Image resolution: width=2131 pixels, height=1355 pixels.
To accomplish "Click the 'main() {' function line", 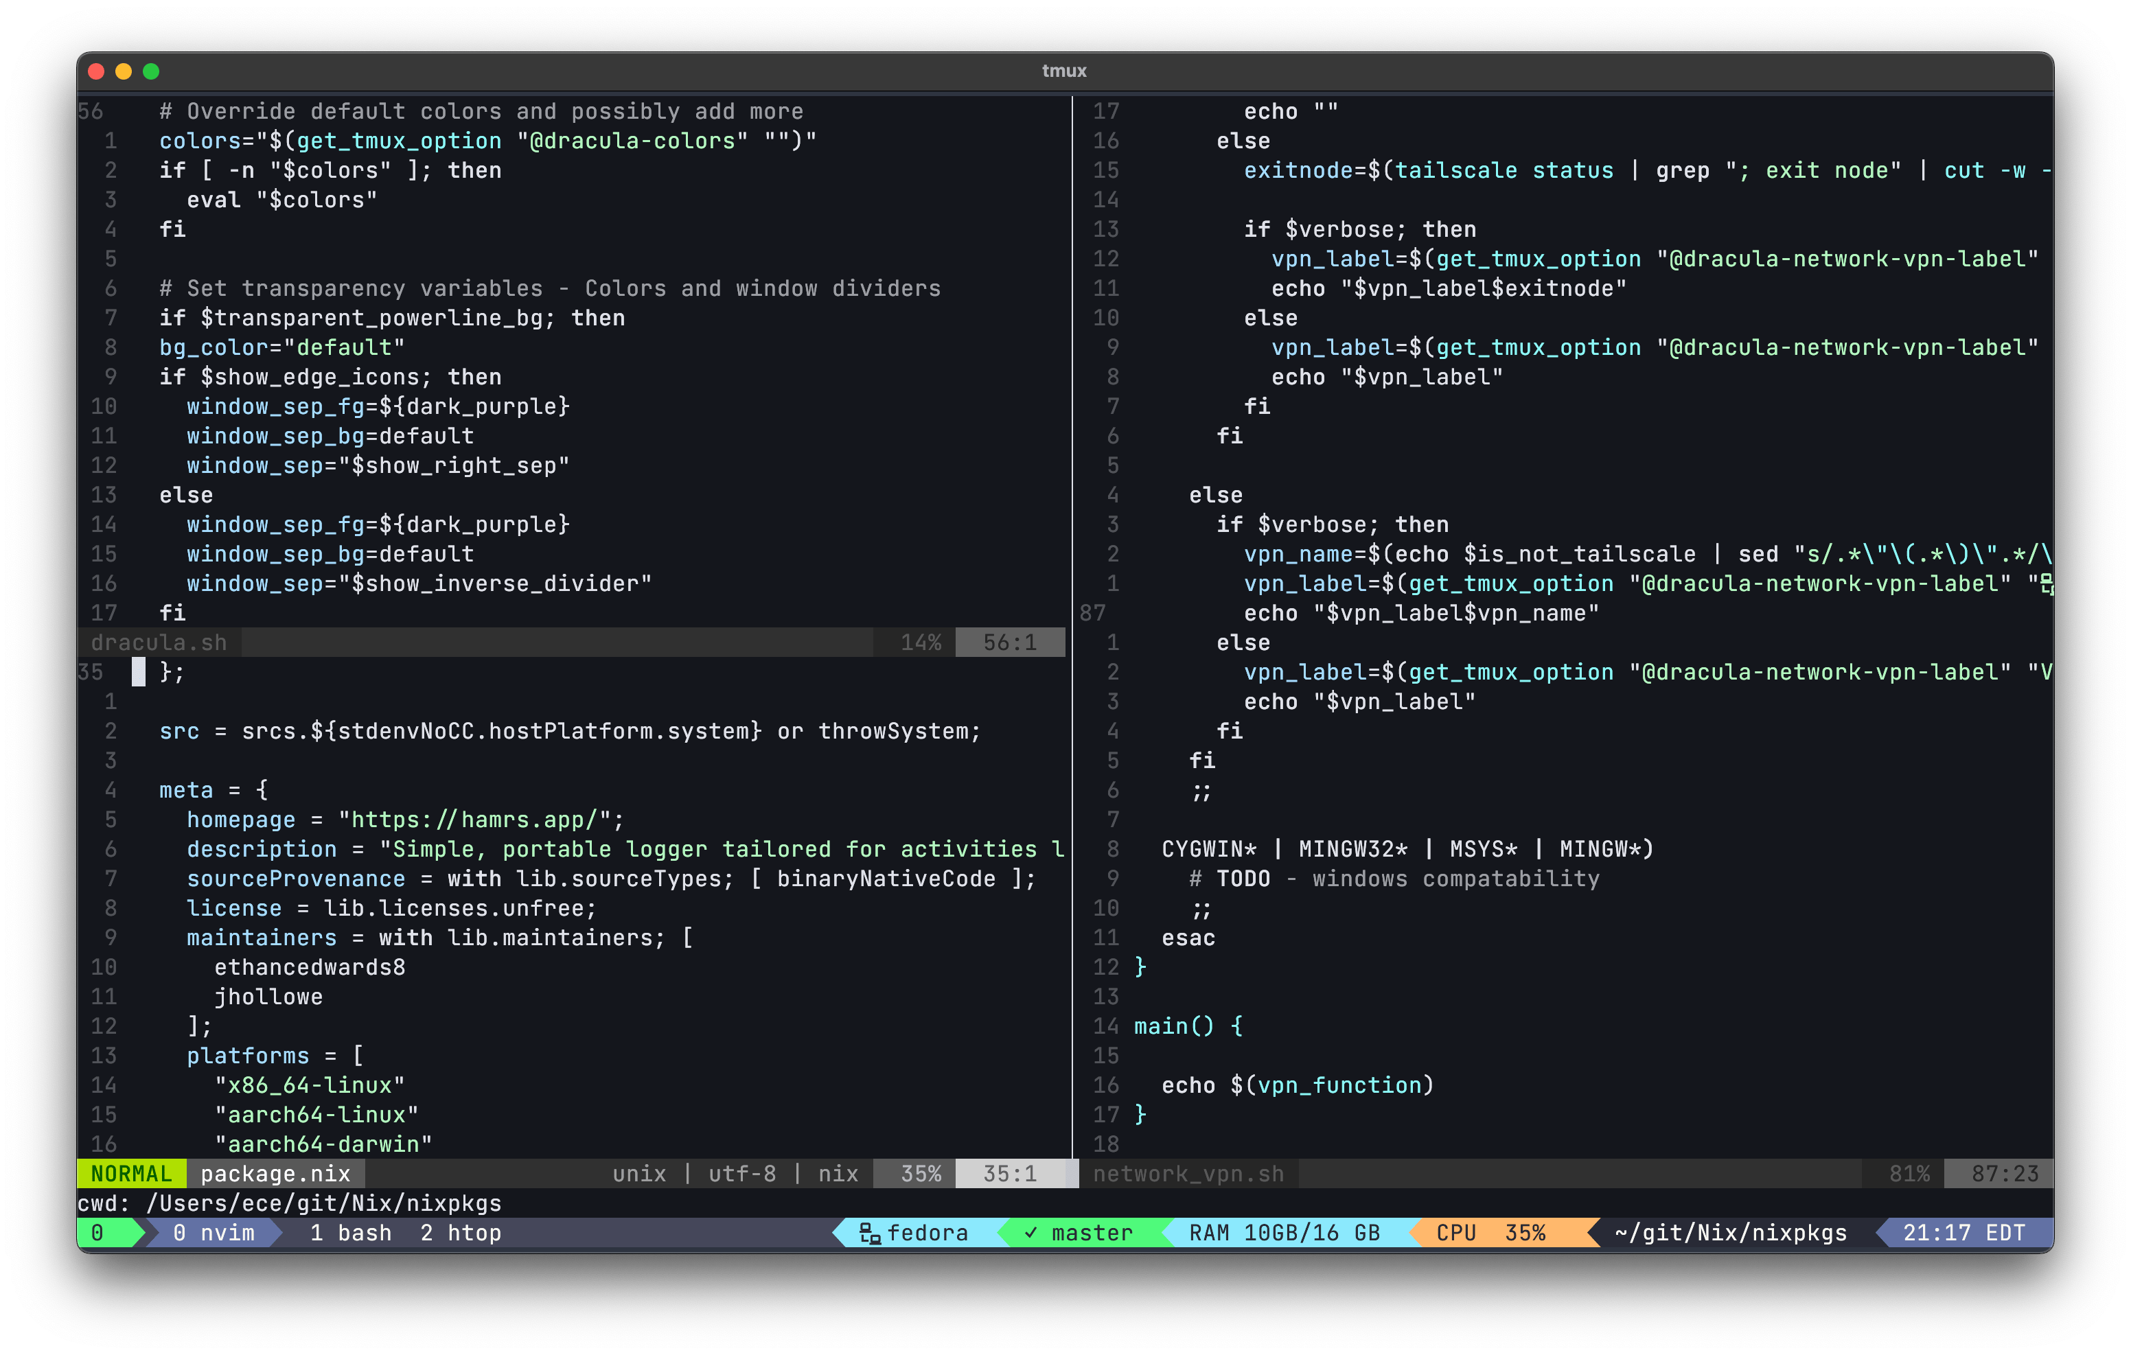I will tap(1188, 1027).
